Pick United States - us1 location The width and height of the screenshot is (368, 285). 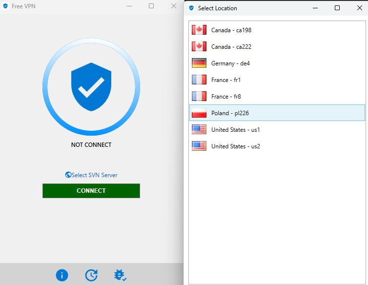tap(235, 130)
